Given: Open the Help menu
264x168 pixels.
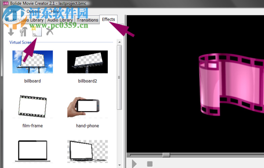Looking at the screenshot, I should pos(55,11).
